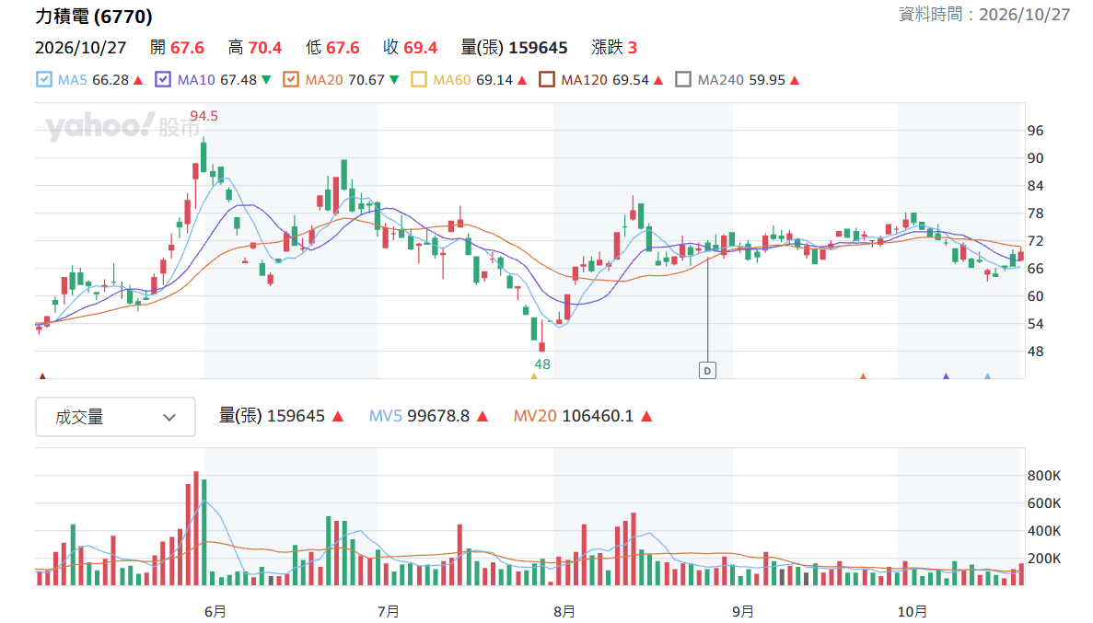Click the red up triangle beside MA60 69.14

tap(522, 80)
